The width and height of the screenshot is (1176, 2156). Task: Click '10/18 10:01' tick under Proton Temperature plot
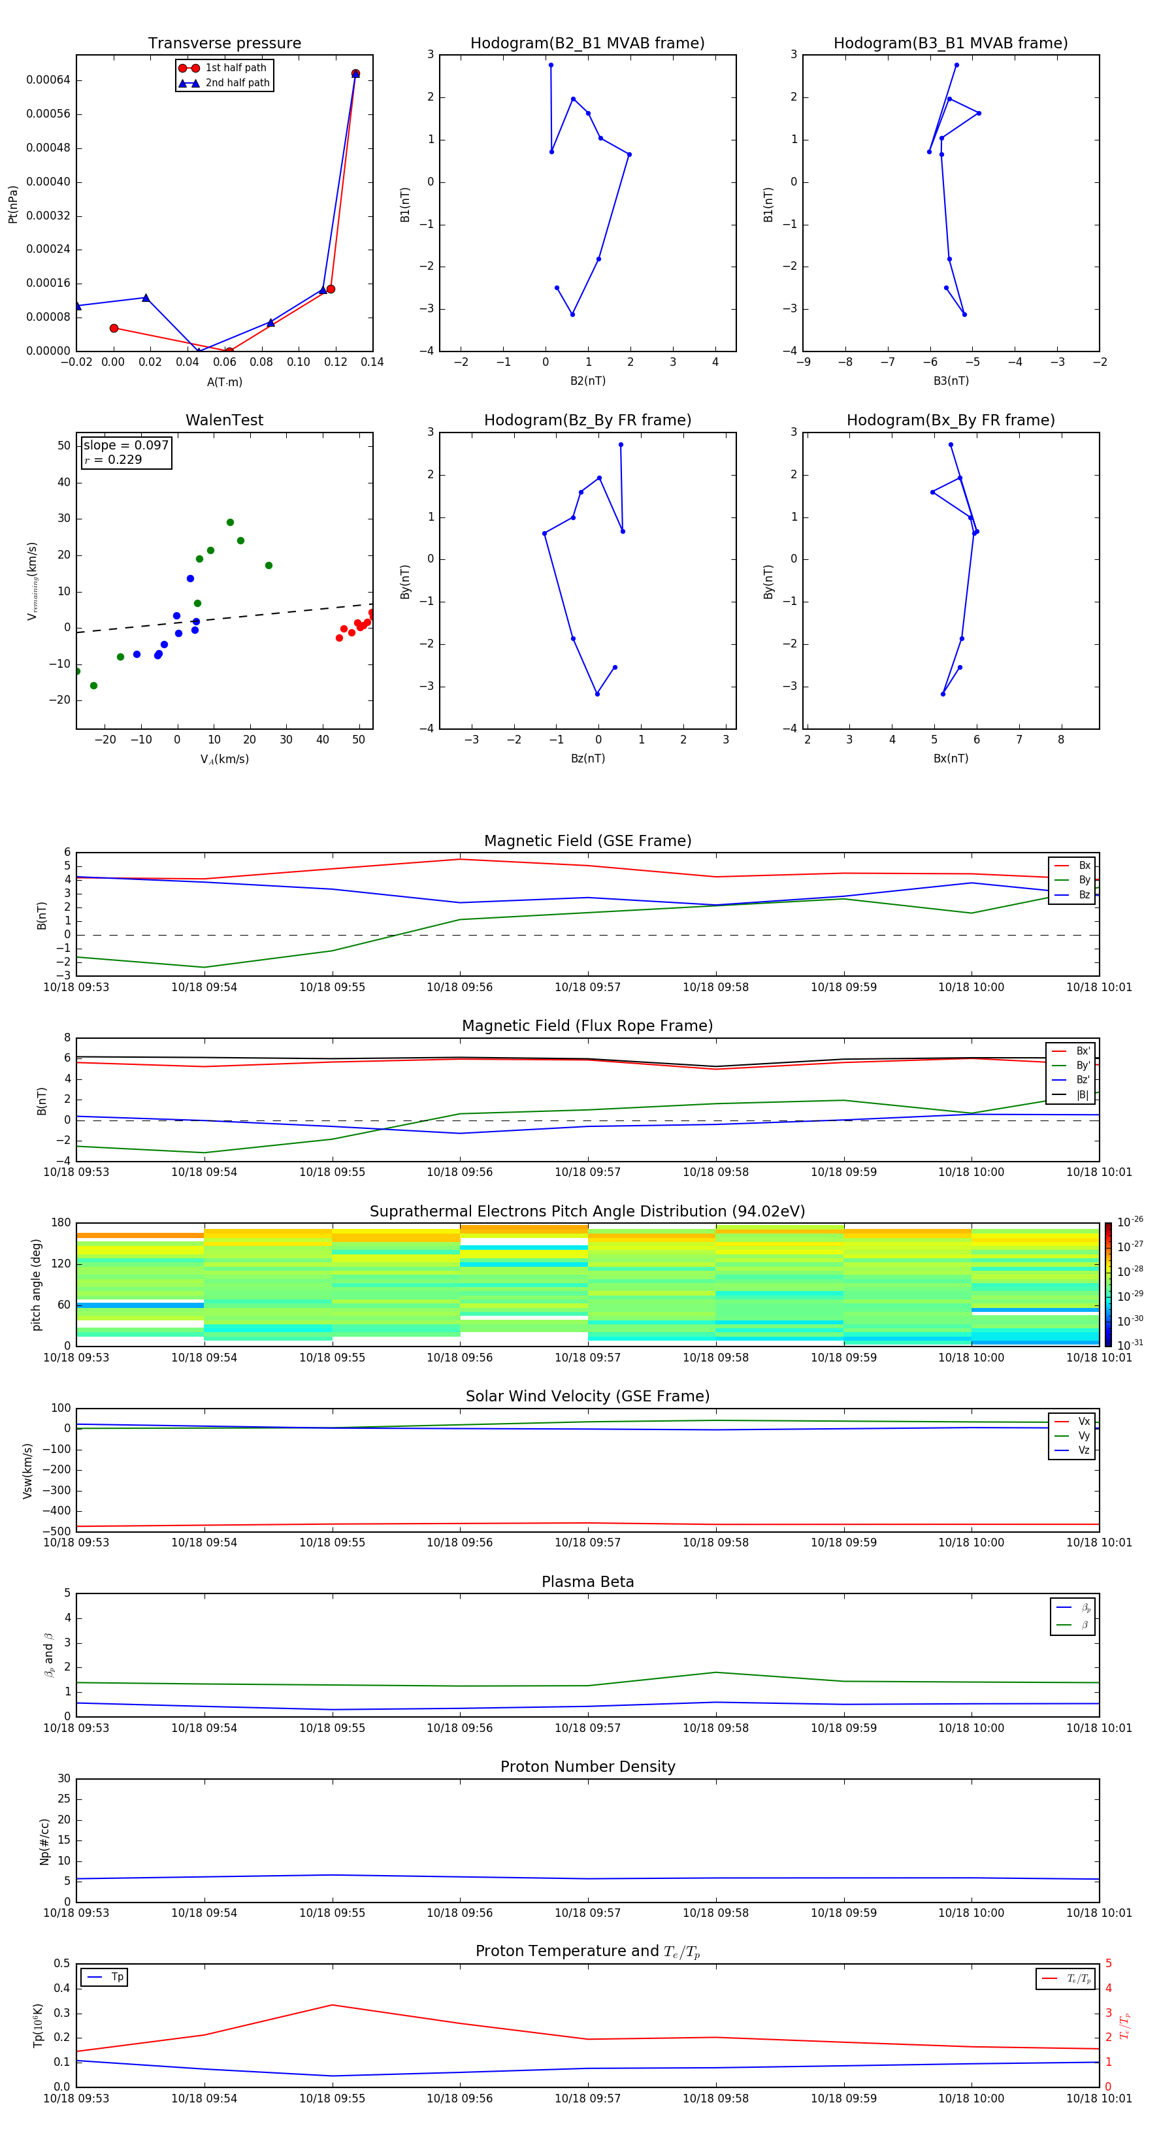(1098, 2099)
